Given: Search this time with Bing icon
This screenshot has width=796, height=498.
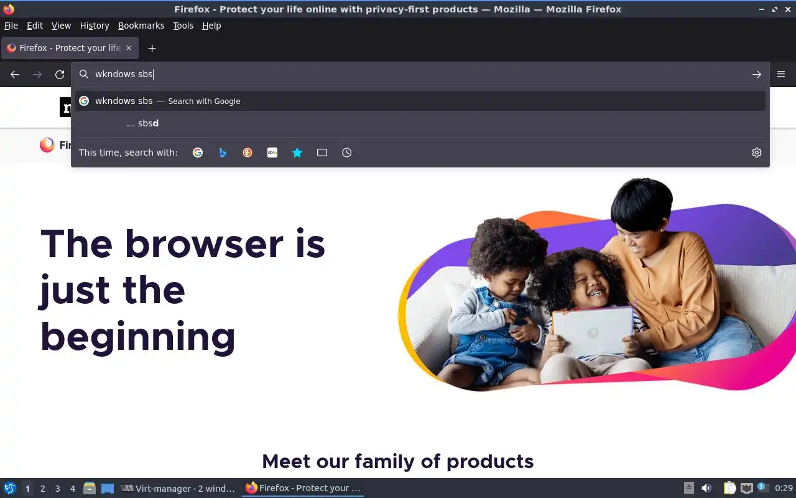Looking at the screenshot, I should coord(223,153).
